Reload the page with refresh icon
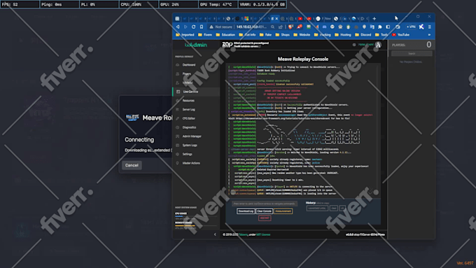 193,27
